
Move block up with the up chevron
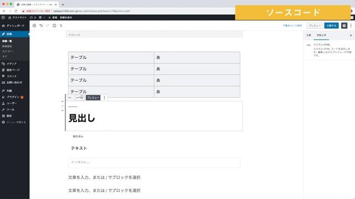click(63, 102)
